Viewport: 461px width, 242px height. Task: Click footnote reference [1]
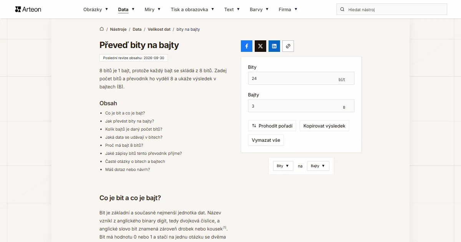click(x=225, y=227)
